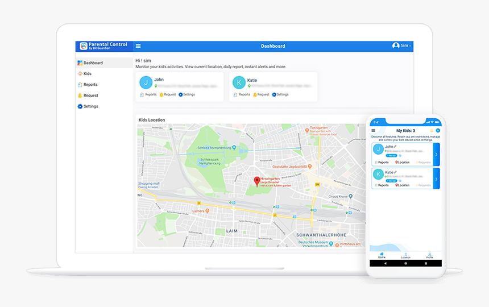Image resolution: width=489 pixels, height=307 pixels.
Task: Click the red Hirschgarten map pin
Action: tap(256, 181)
